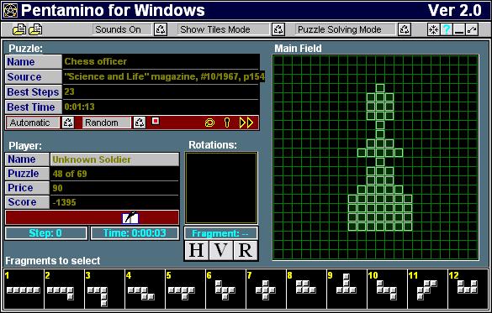Click the Unknown Soldier player name field
Image resolution: width=492 pixels, height=313 pixels.
click(x=115, y=159)
